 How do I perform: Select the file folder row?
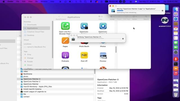[x=55, y=94]
